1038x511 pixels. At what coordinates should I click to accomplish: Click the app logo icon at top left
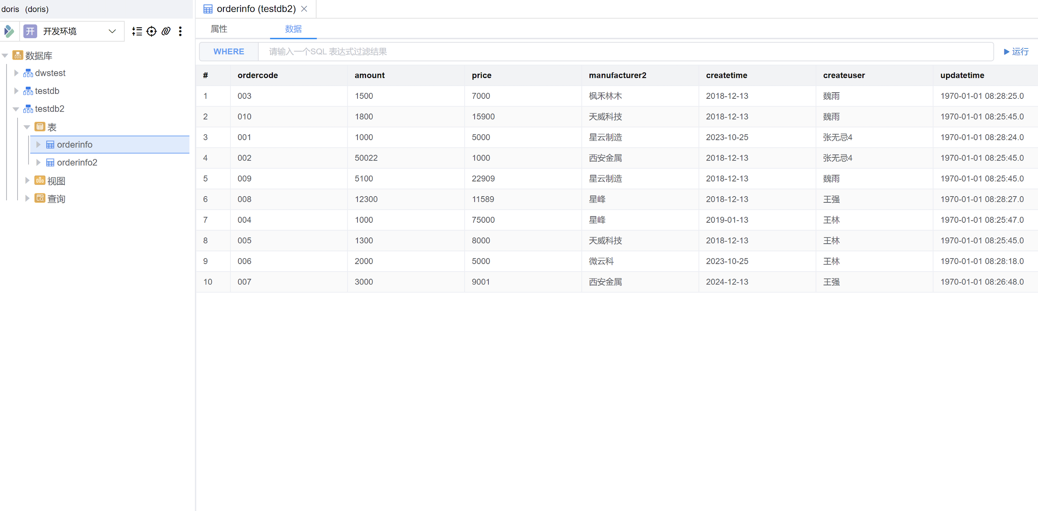click(9, 31)
